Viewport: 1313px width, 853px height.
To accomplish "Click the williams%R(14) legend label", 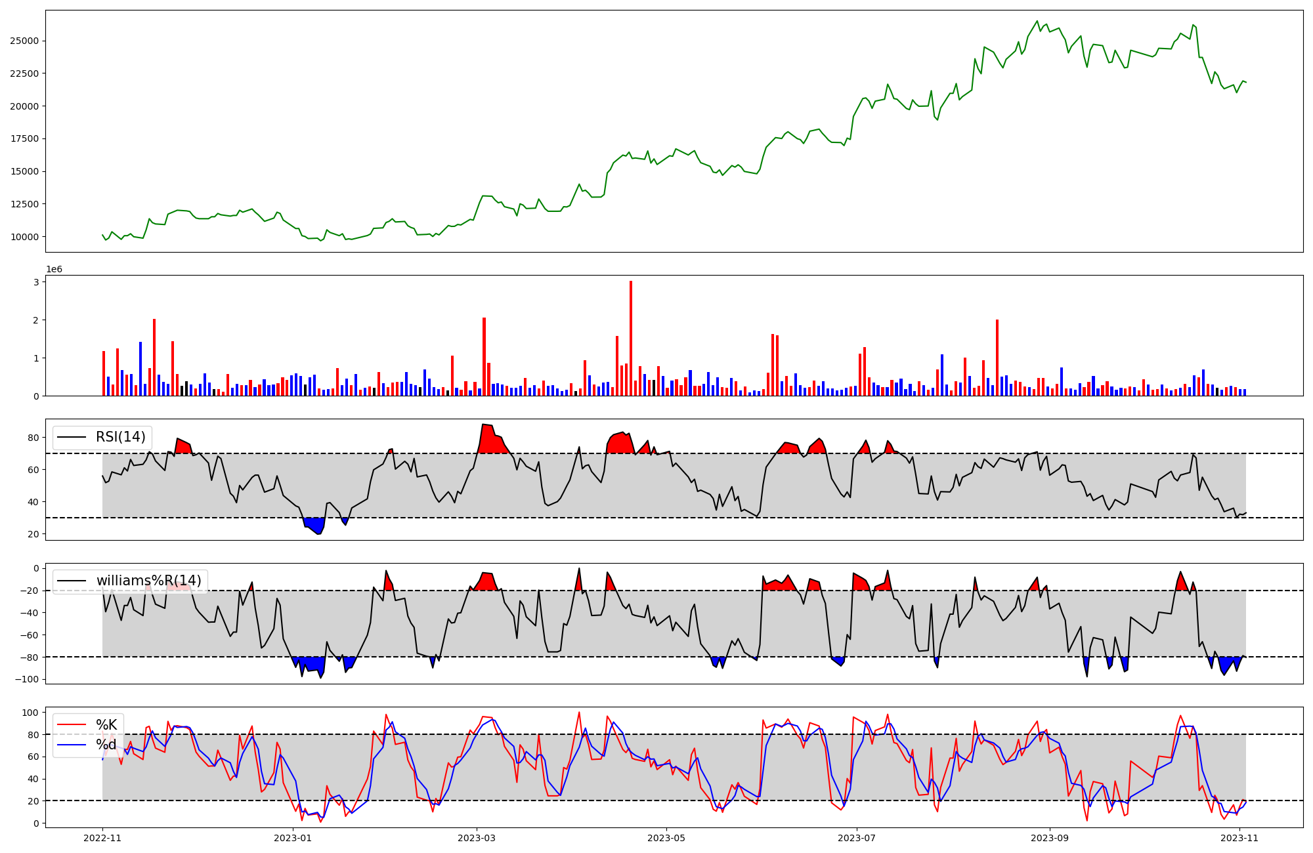I will (x=148, y=581).
